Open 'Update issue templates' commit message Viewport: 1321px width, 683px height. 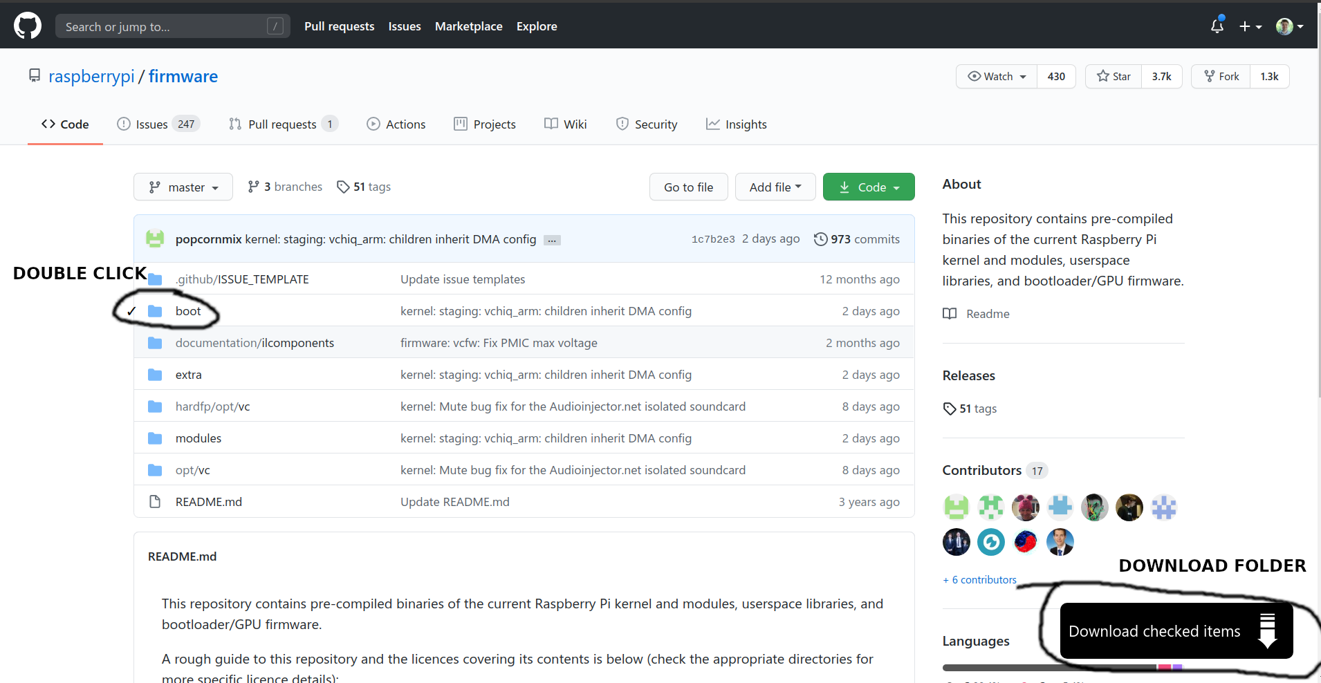click(x=463, y=279)
